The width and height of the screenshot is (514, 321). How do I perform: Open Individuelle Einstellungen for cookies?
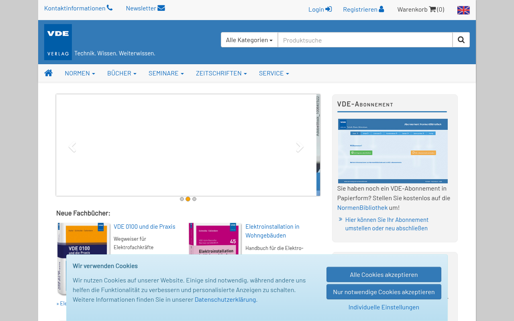point(384,307)
